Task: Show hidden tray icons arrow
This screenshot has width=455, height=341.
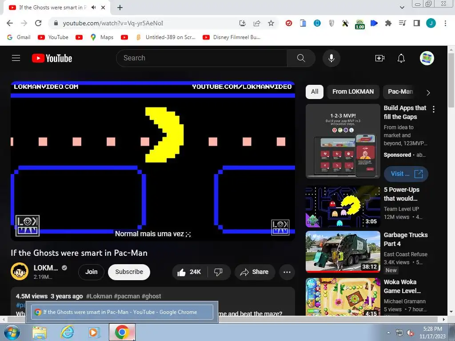Action: pyautogui.click(x=388, y=333)
